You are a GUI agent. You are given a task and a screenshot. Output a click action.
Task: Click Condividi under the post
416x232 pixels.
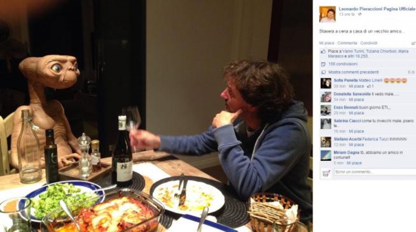click(x=369, y=43)
